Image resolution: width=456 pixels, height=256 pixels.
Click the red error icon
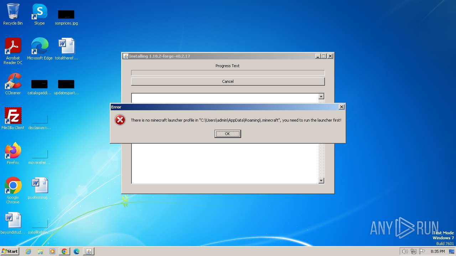[x=120, y=120]
